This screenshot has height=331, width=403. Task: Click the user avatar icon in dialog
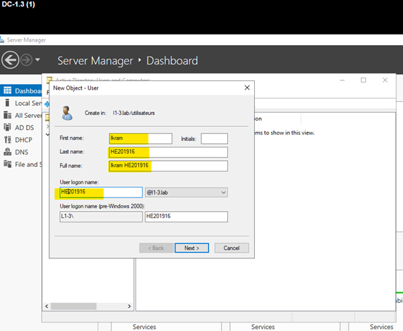tap(67, 113)
